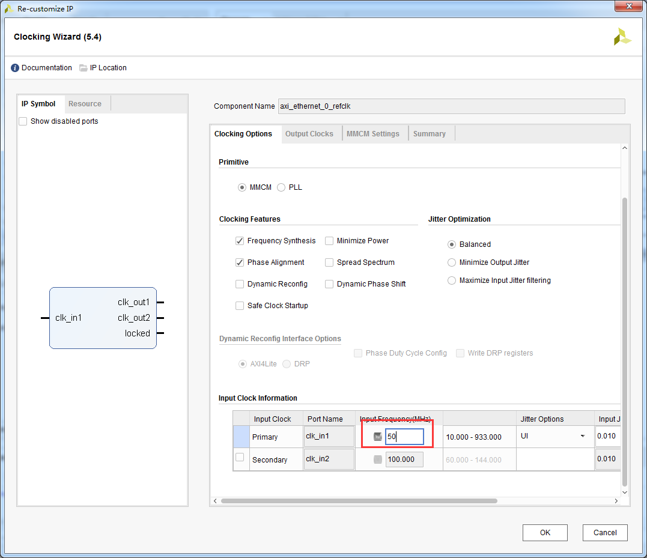Switch to the Output Clocks tab
This screenshot has width=647, height=558.
309,134
